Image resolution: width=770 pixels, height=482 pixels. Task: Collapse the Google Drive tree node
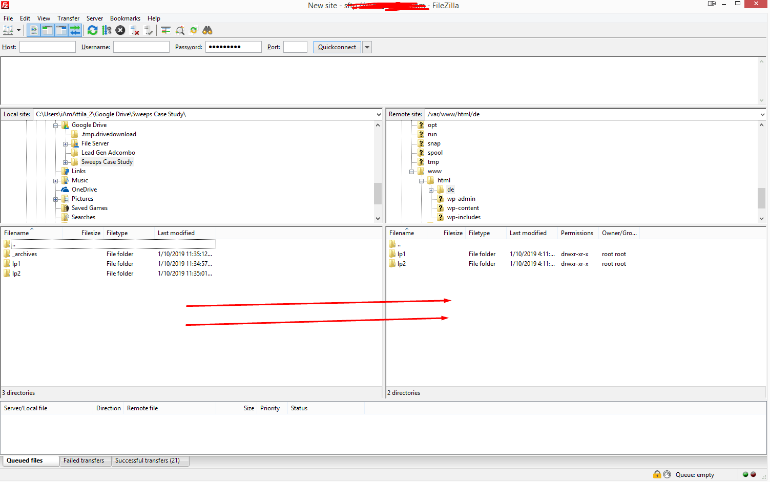click(x=55, y=125)
